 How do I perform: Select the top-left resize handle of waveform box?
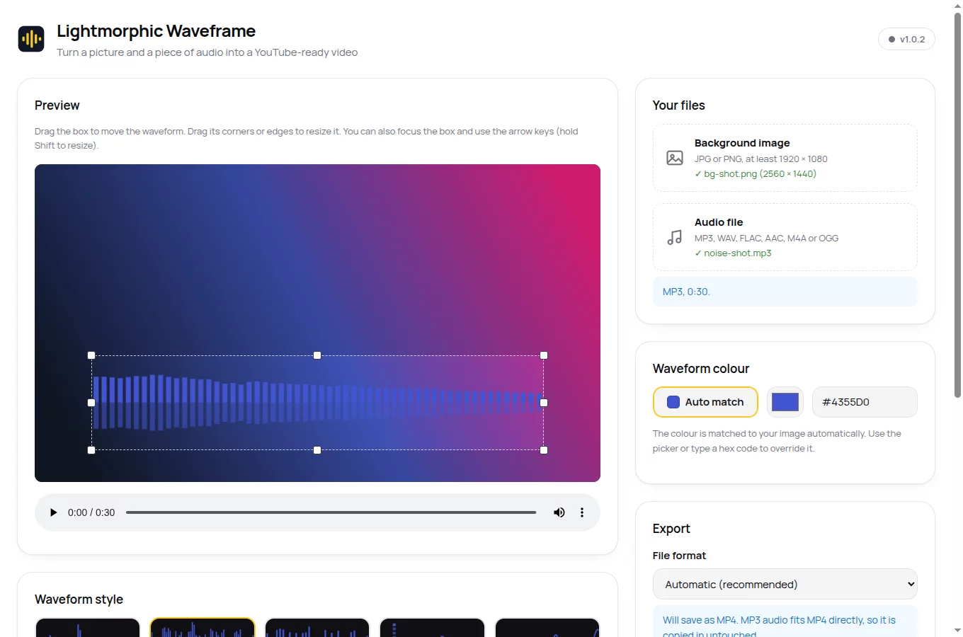91,355
